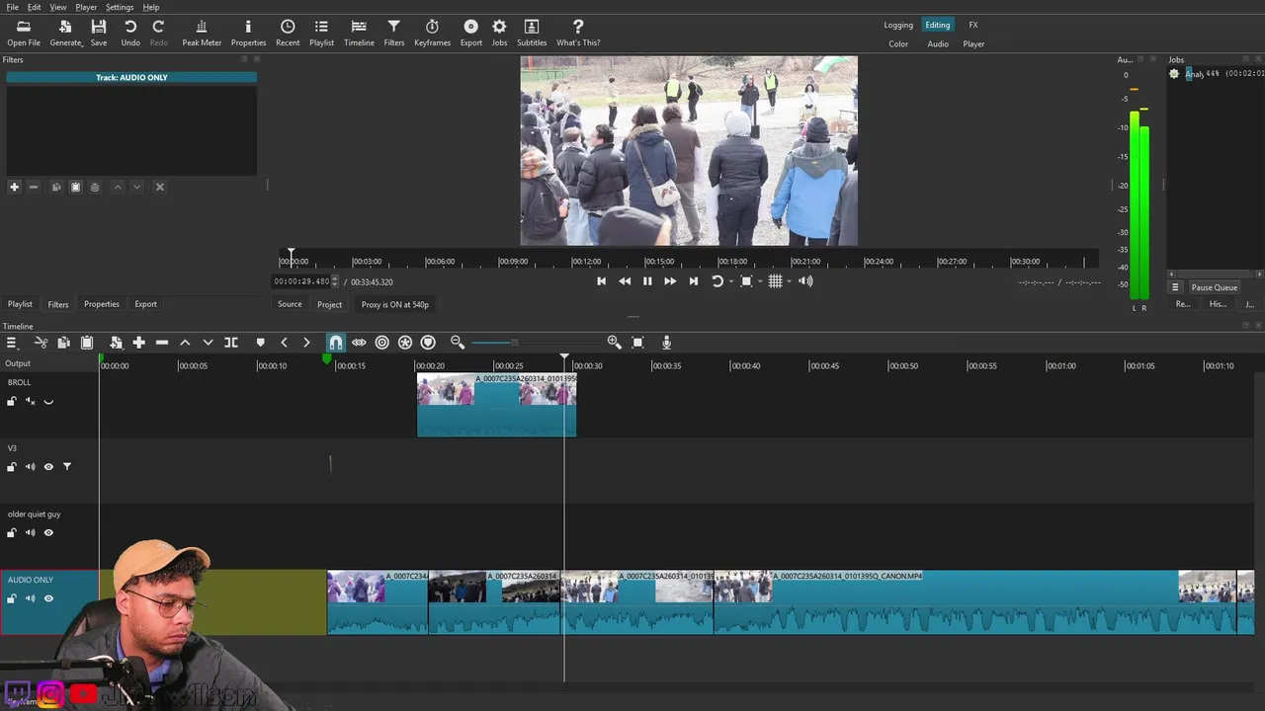Show the Playlist panel from toolbar
Screen dimensions: 1265x711
tap(321, 33)
